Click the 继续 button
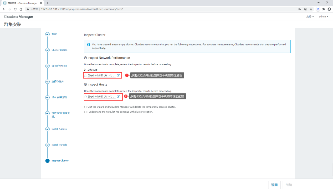Screen dimensions: 333x189 [x=289, y=185]
